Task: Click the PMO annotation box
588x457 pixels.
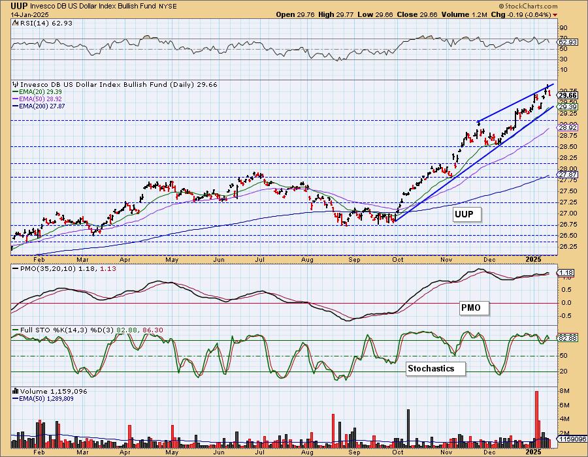Action: 474,307
